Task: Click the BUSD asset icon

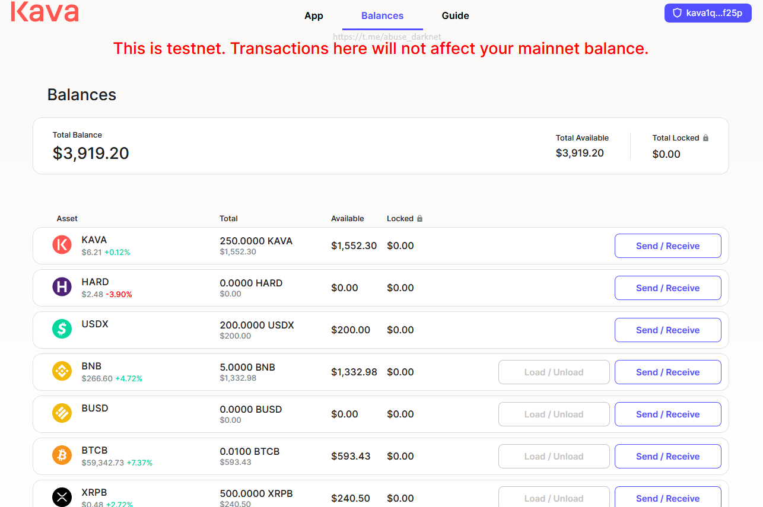Action: (x=62, y=413)
